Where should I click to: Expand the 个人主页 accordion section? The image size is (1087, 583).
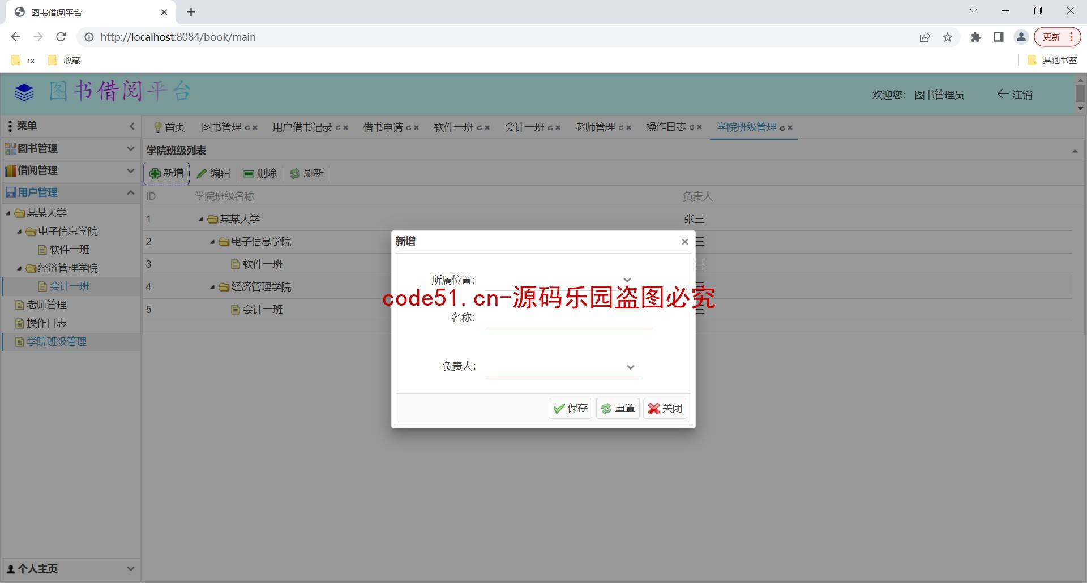(x=70, y=569)
